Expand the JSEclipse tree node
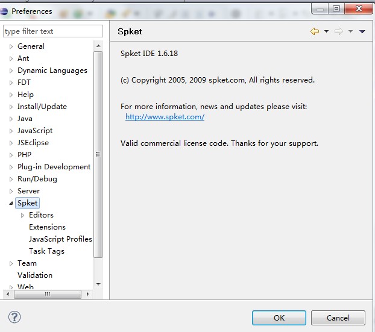This screenshot has width=375, height=332. coord(11,143)
